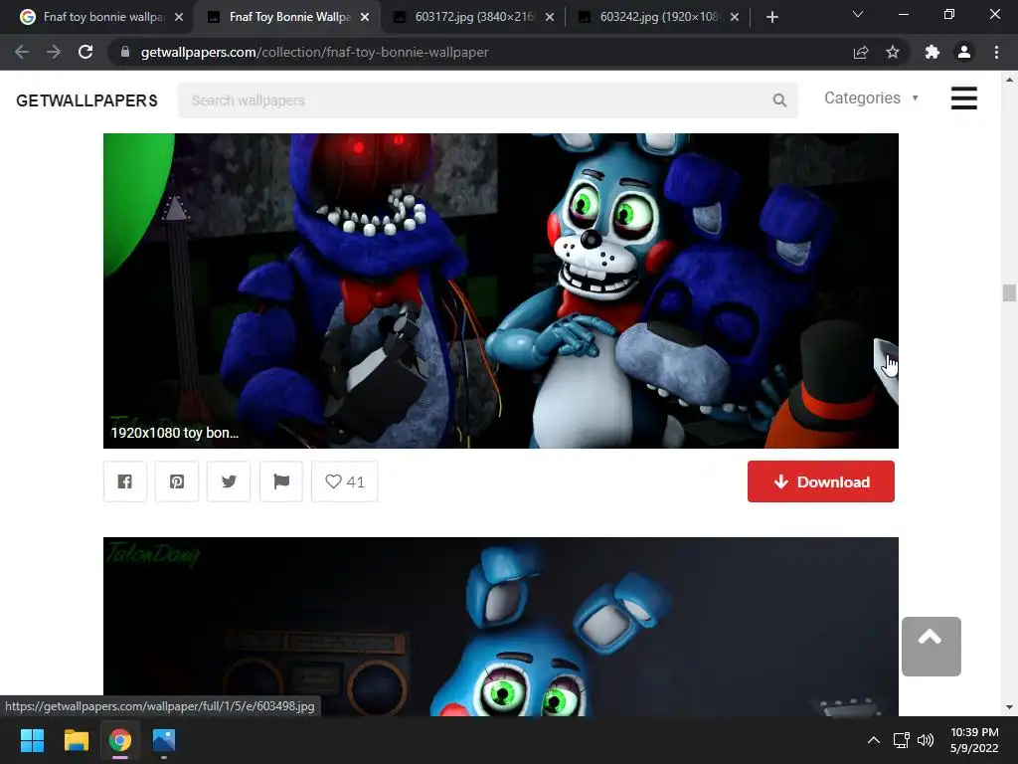Screen dimensions: 1018x764
Task: Bookmark this page with star
Action: click(893, 52)
